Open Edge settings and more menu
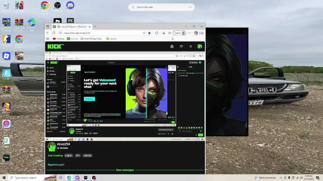 [189, 33]
